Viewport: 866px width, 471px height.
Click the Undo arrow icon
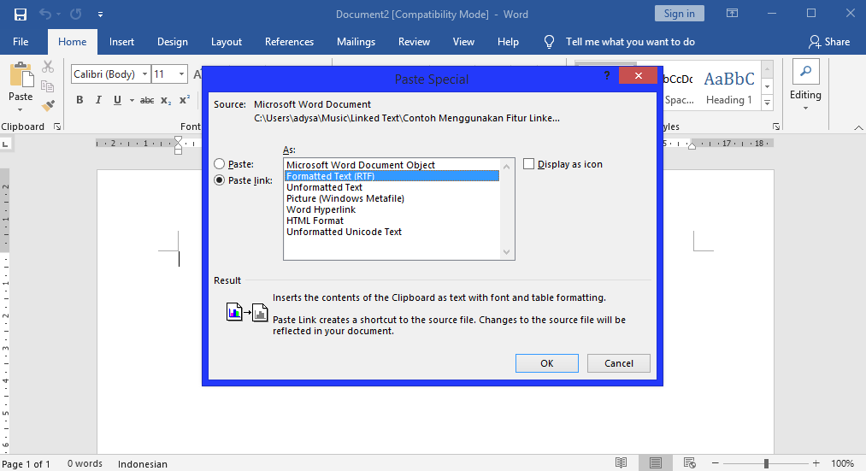click(44, 15)
